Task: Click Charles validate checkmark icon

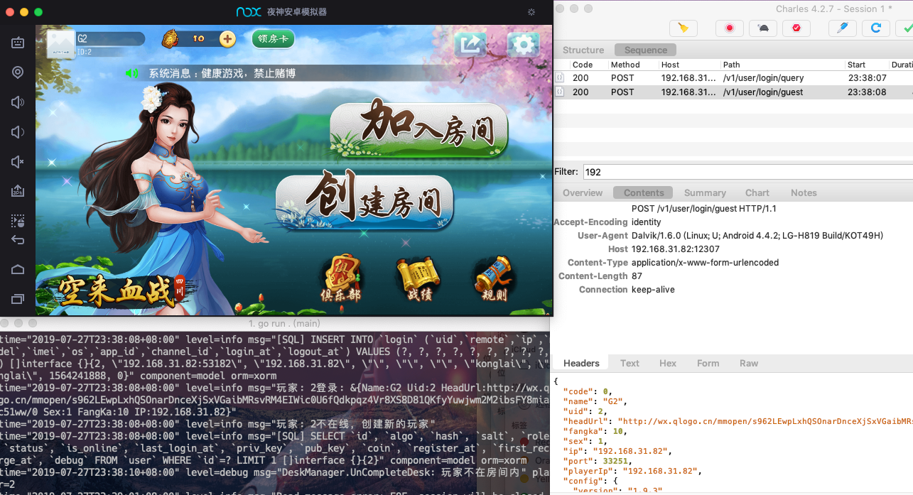Action: [x=905, y=28]
